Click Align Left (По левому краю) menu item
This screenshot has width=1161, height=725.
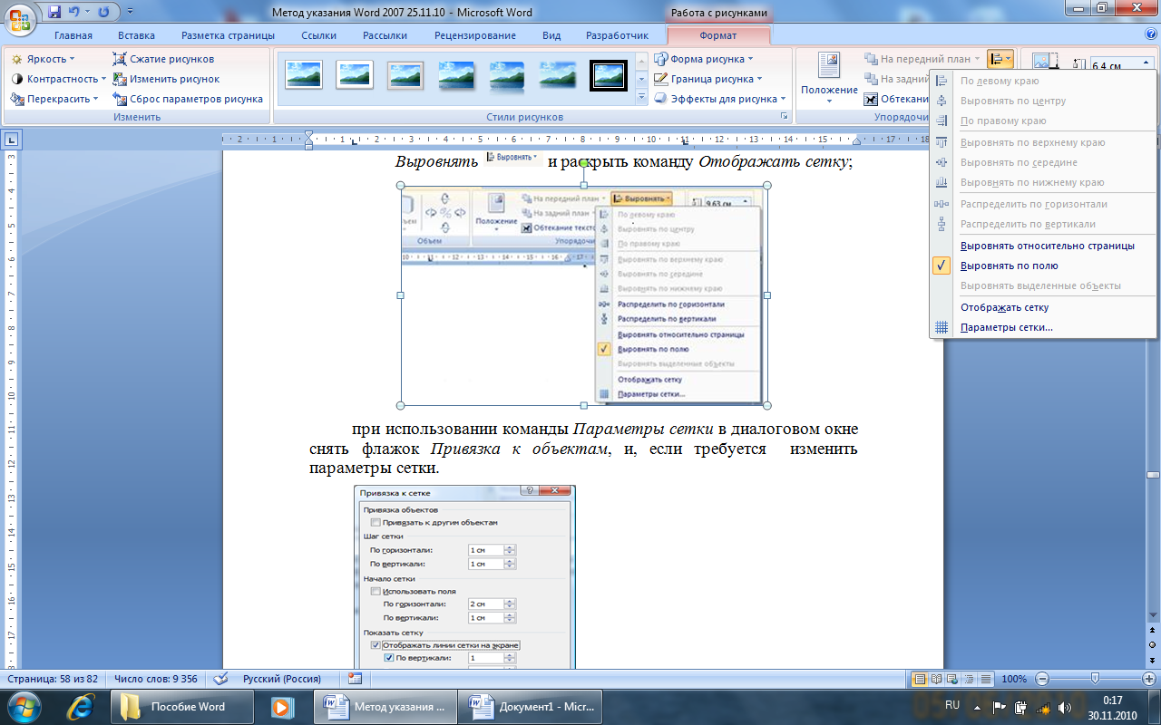[1043, 81]
